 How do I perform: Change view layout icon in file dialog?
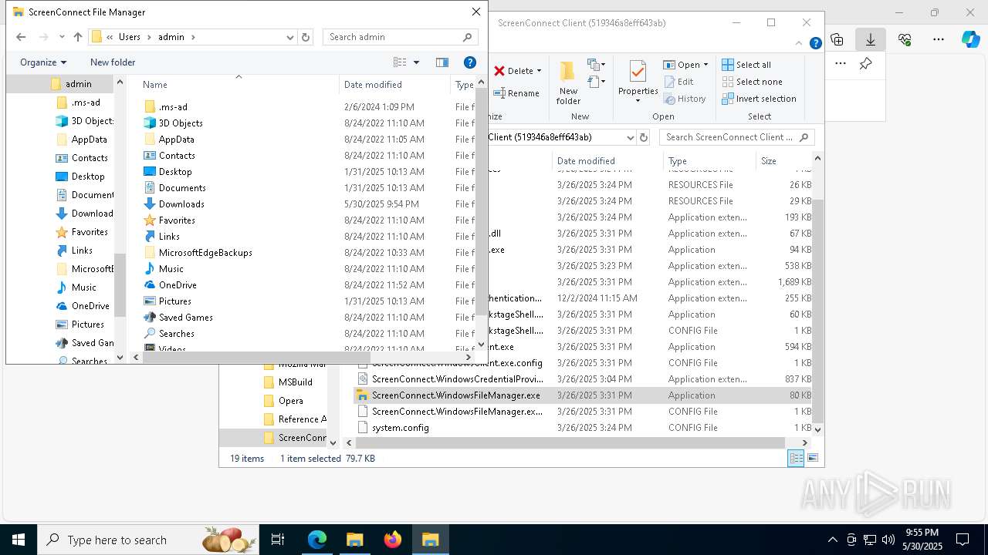point(400,62)
